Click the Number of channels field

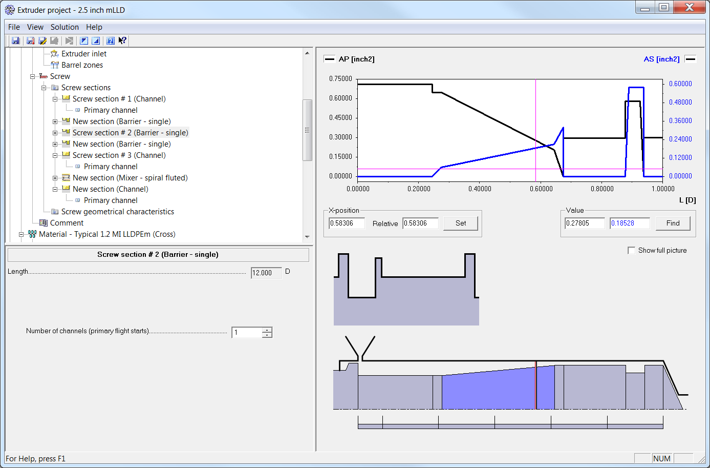point(247,332)
